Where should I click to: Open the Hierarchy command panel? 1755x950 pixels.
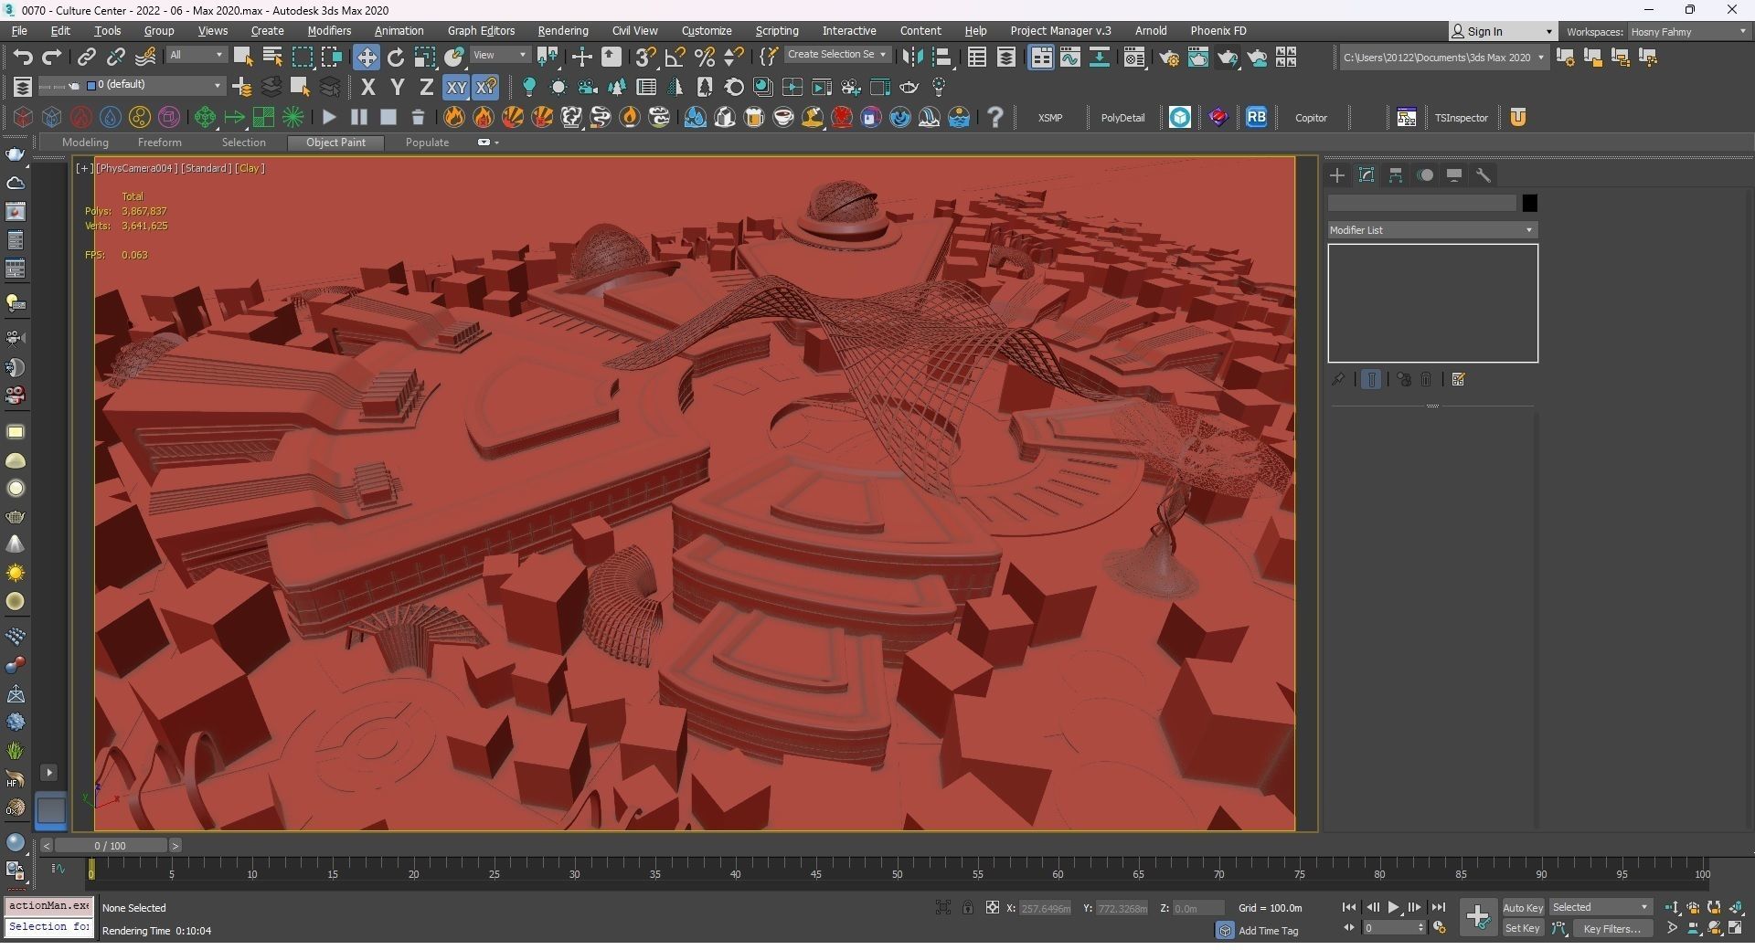1396,175
